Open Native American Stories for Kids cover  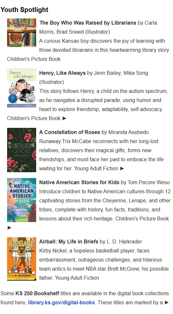[x=22, y=200]
